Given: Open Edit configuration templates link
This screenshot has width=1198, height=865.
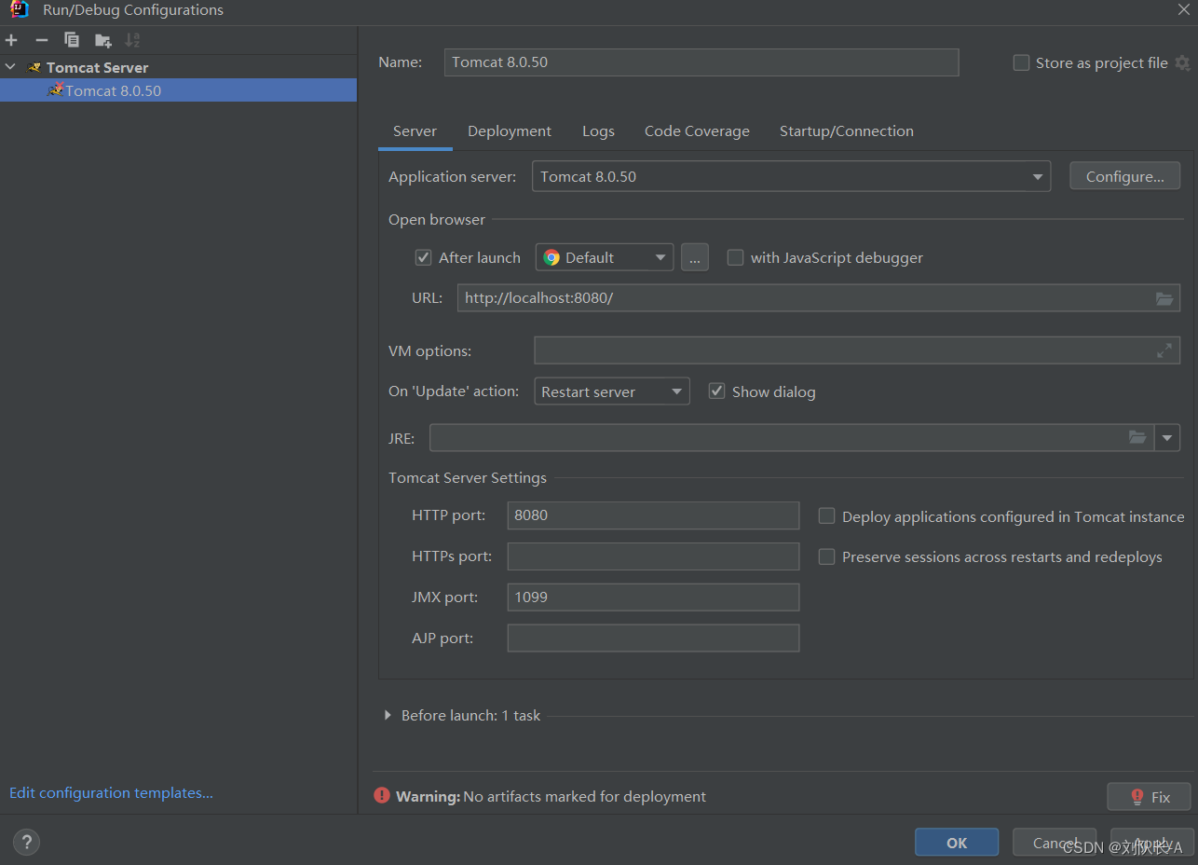Looking at the screenshot, I should pyautogui.click(x=111, y=792).
